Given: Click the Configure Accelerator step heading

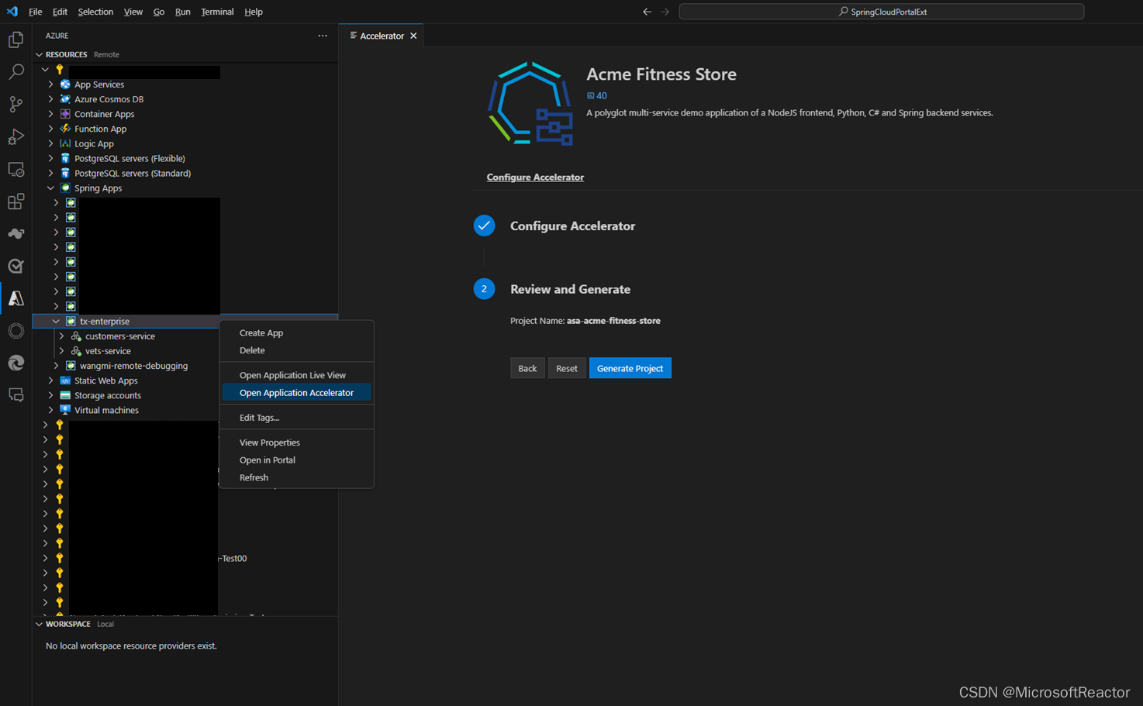Looking at the screenshot, I should (572, 226).
